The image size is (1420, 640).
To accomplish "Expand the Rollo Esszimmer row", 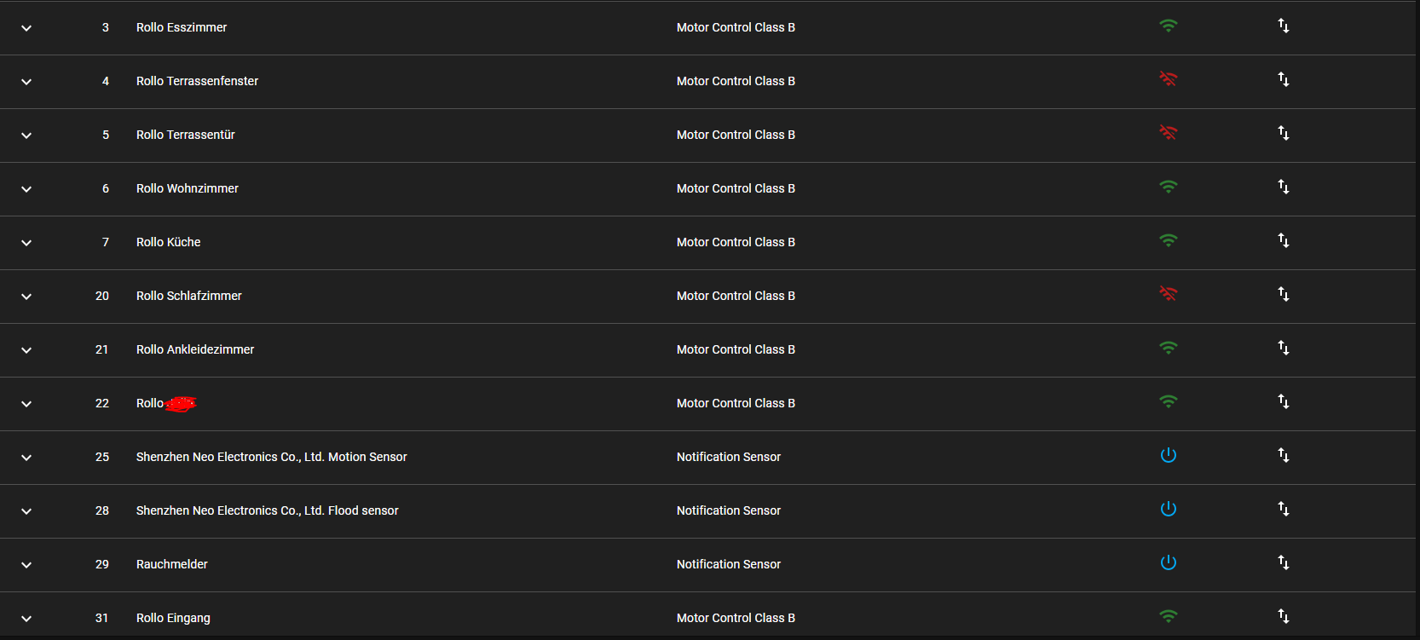I will click(x=26, y=28).
